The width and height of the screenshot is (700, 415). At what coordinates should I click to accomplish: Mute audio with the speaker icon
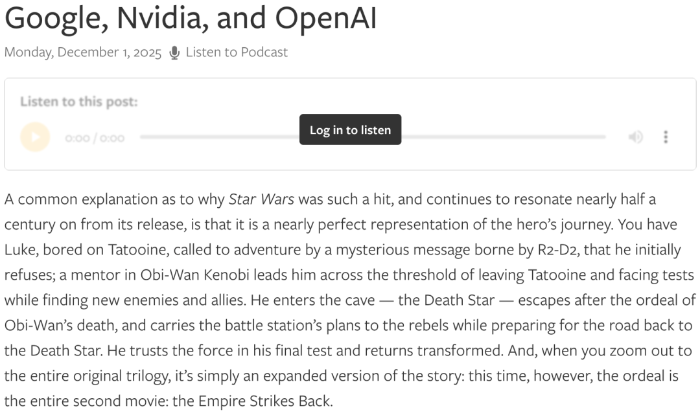pyautogui.click(x=636, y=137)
